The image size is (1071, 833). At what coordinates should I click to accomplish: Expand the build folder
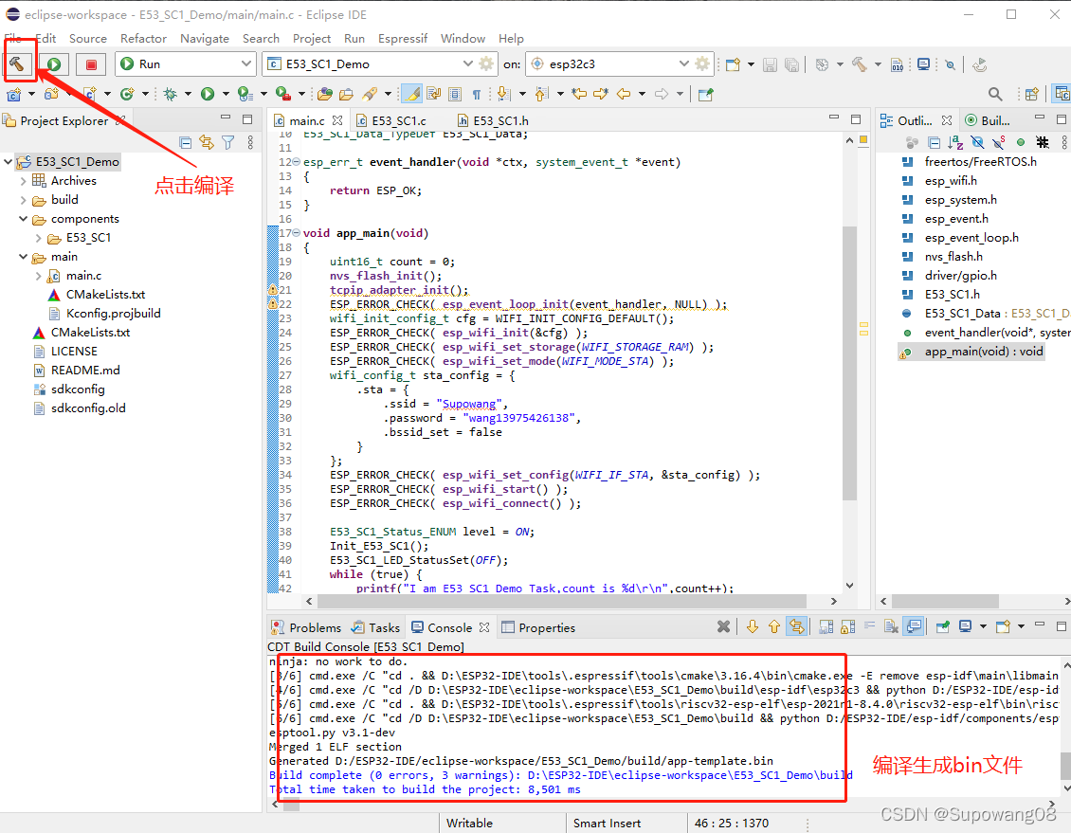(24, 200)
